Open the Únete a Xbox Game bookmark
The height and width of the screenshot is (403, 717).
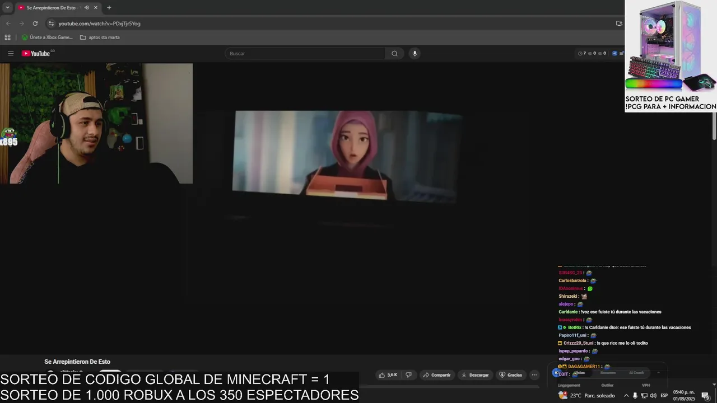(x=47, y=38)
